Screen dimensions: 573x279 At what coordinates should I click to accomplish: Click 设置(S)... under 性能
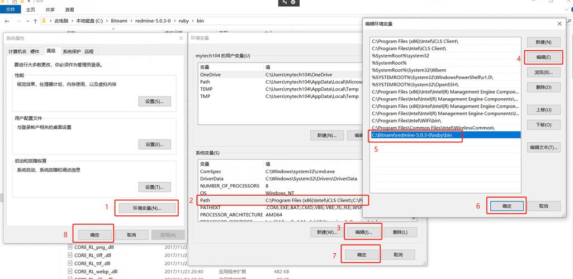click(x=155, y=102)
